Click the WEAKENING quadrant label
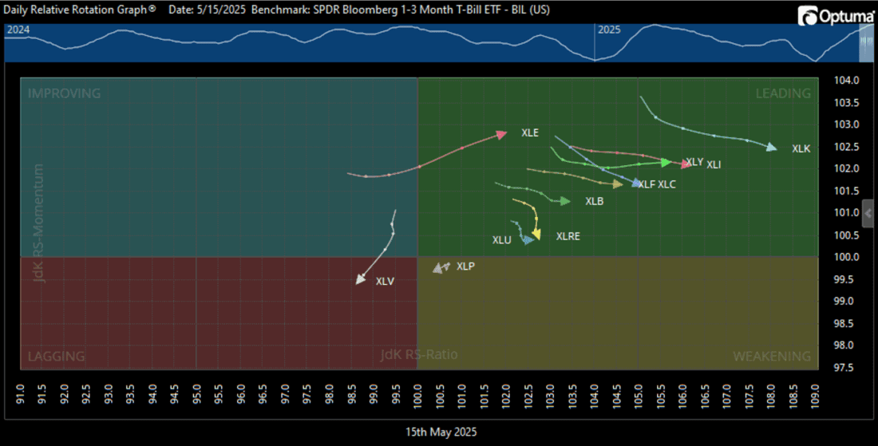Viewport: 878px width, 446px height. (772, 356)
